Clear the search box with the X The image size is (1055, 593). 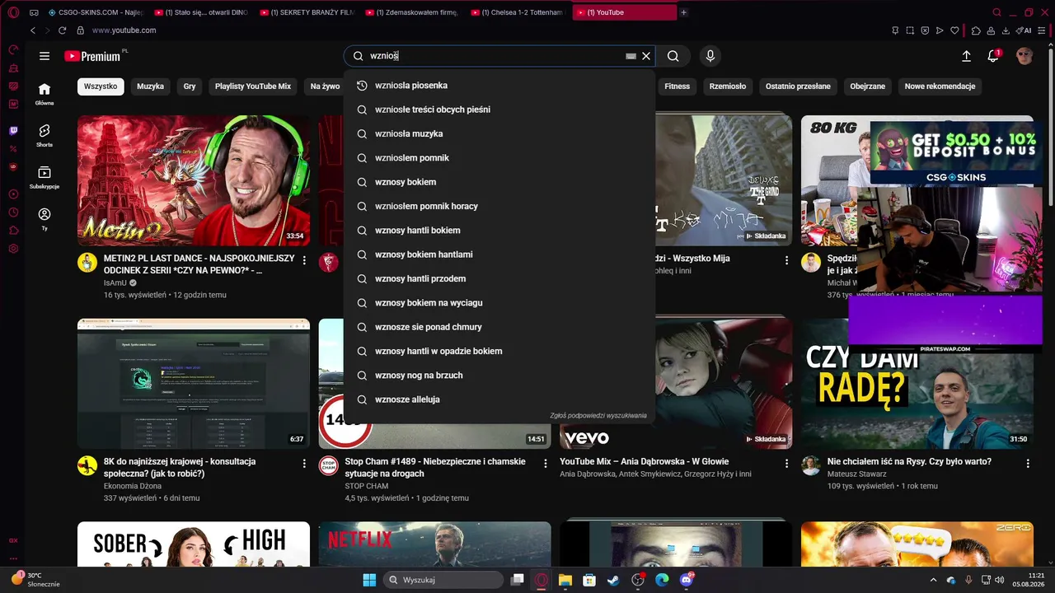646,56
